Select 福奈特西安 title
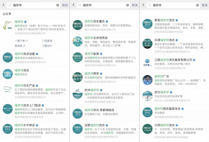The width and height of the screenshot is (209, 142). click(x=92, y=73)
